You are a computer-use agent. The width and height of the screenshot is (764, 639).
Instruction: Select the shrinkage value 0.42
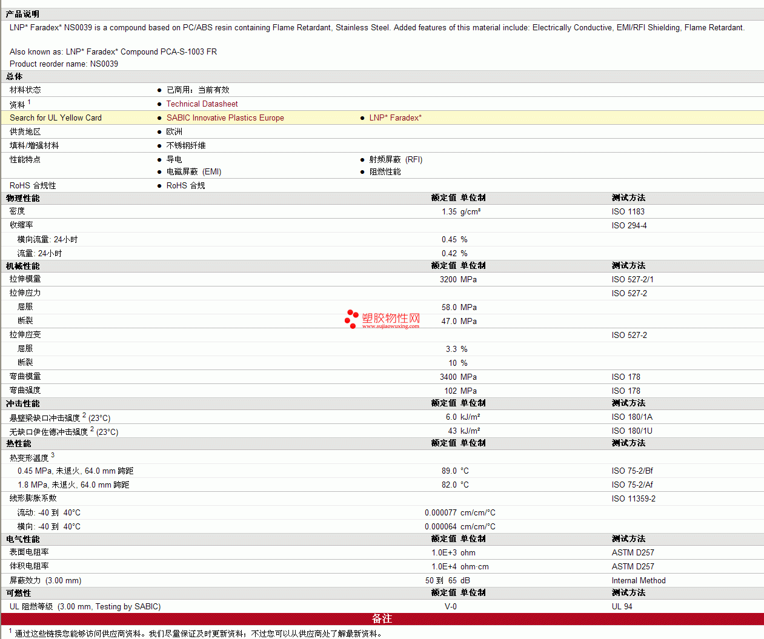(x=449, y=254)
